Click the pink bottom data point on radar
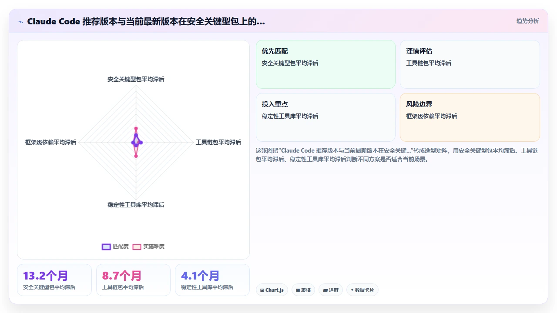 tap(136, 156)
